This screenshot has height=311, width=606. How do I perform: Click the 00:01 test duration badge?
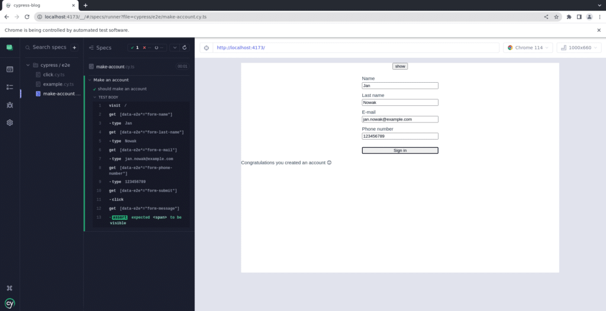182,66
